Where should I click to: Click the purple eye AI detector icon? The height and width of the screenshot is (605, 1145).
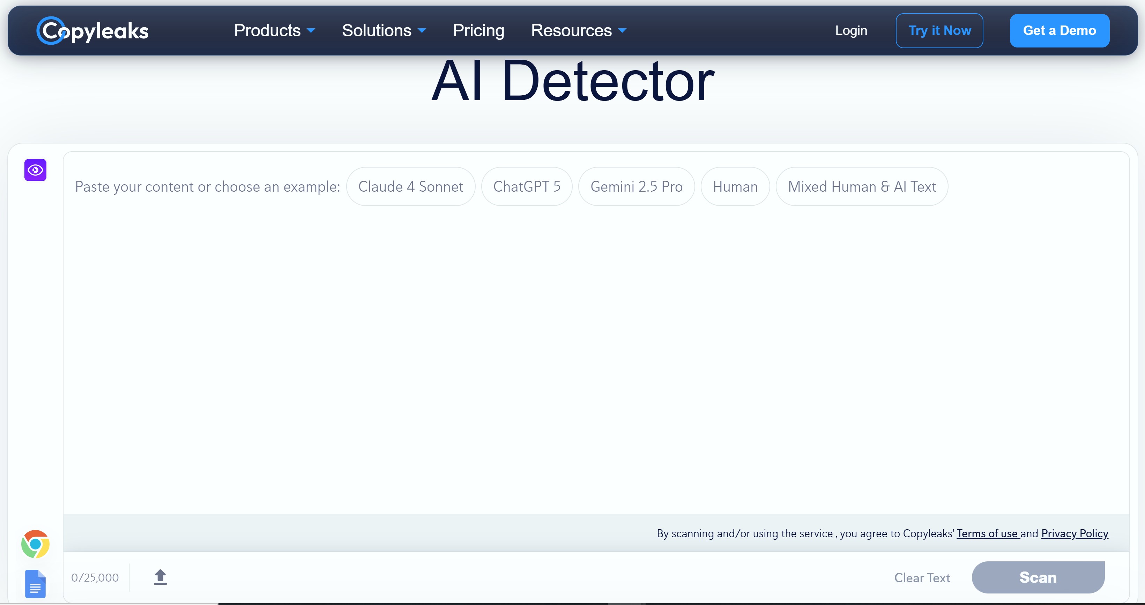click(x=36, y=170)
